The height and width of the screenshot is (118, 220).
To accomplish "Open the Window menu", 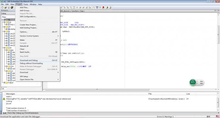I will click(33, 4).
